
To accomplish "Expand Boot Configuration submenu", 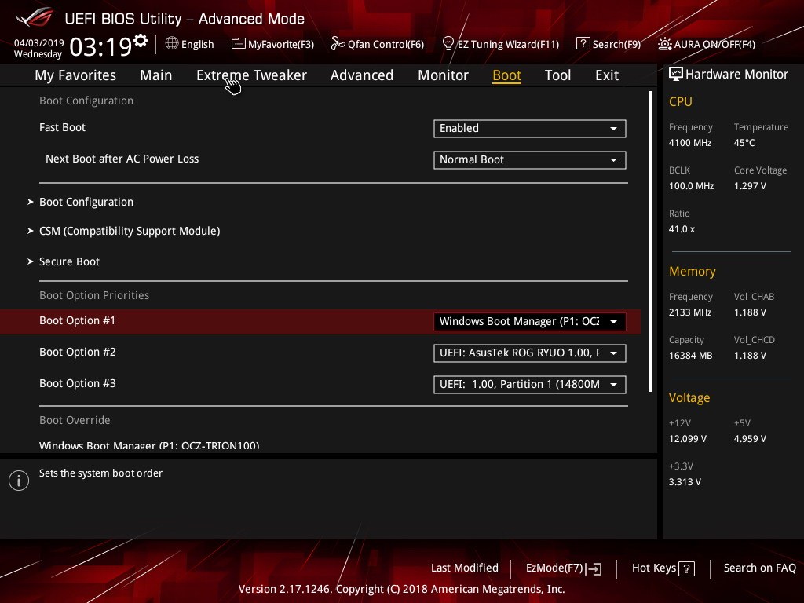I will [86, 202].
